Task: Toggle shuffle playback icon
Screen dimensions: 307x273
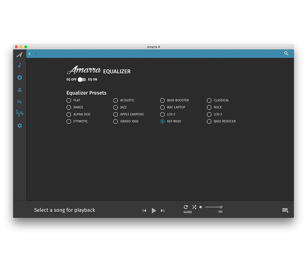Action: click(x=194, y=207)
